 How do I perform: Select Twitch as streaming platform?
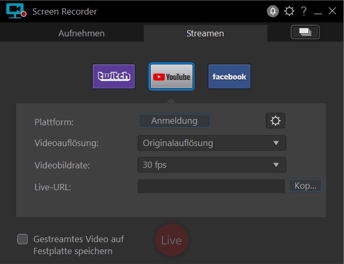pos(114,76)
